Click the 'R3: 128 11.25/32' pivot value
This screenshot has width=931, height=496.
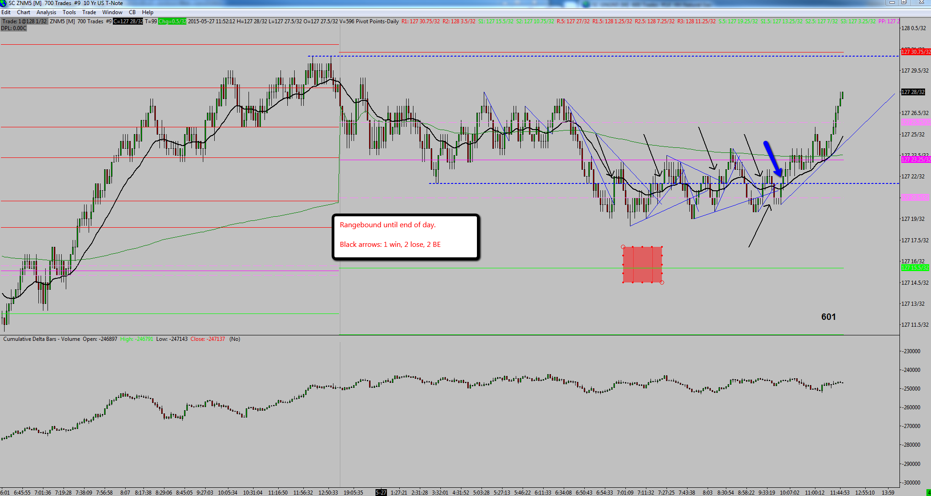point(697,21)
